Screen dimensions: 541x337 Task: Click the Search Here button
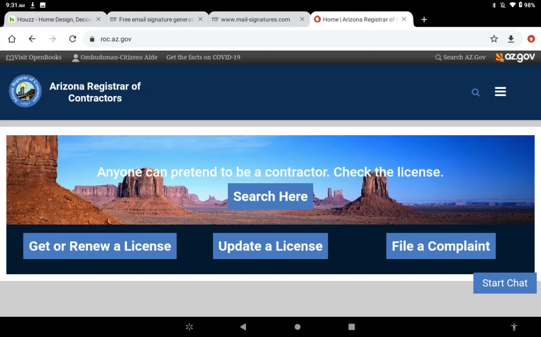(x=270, y=196)
